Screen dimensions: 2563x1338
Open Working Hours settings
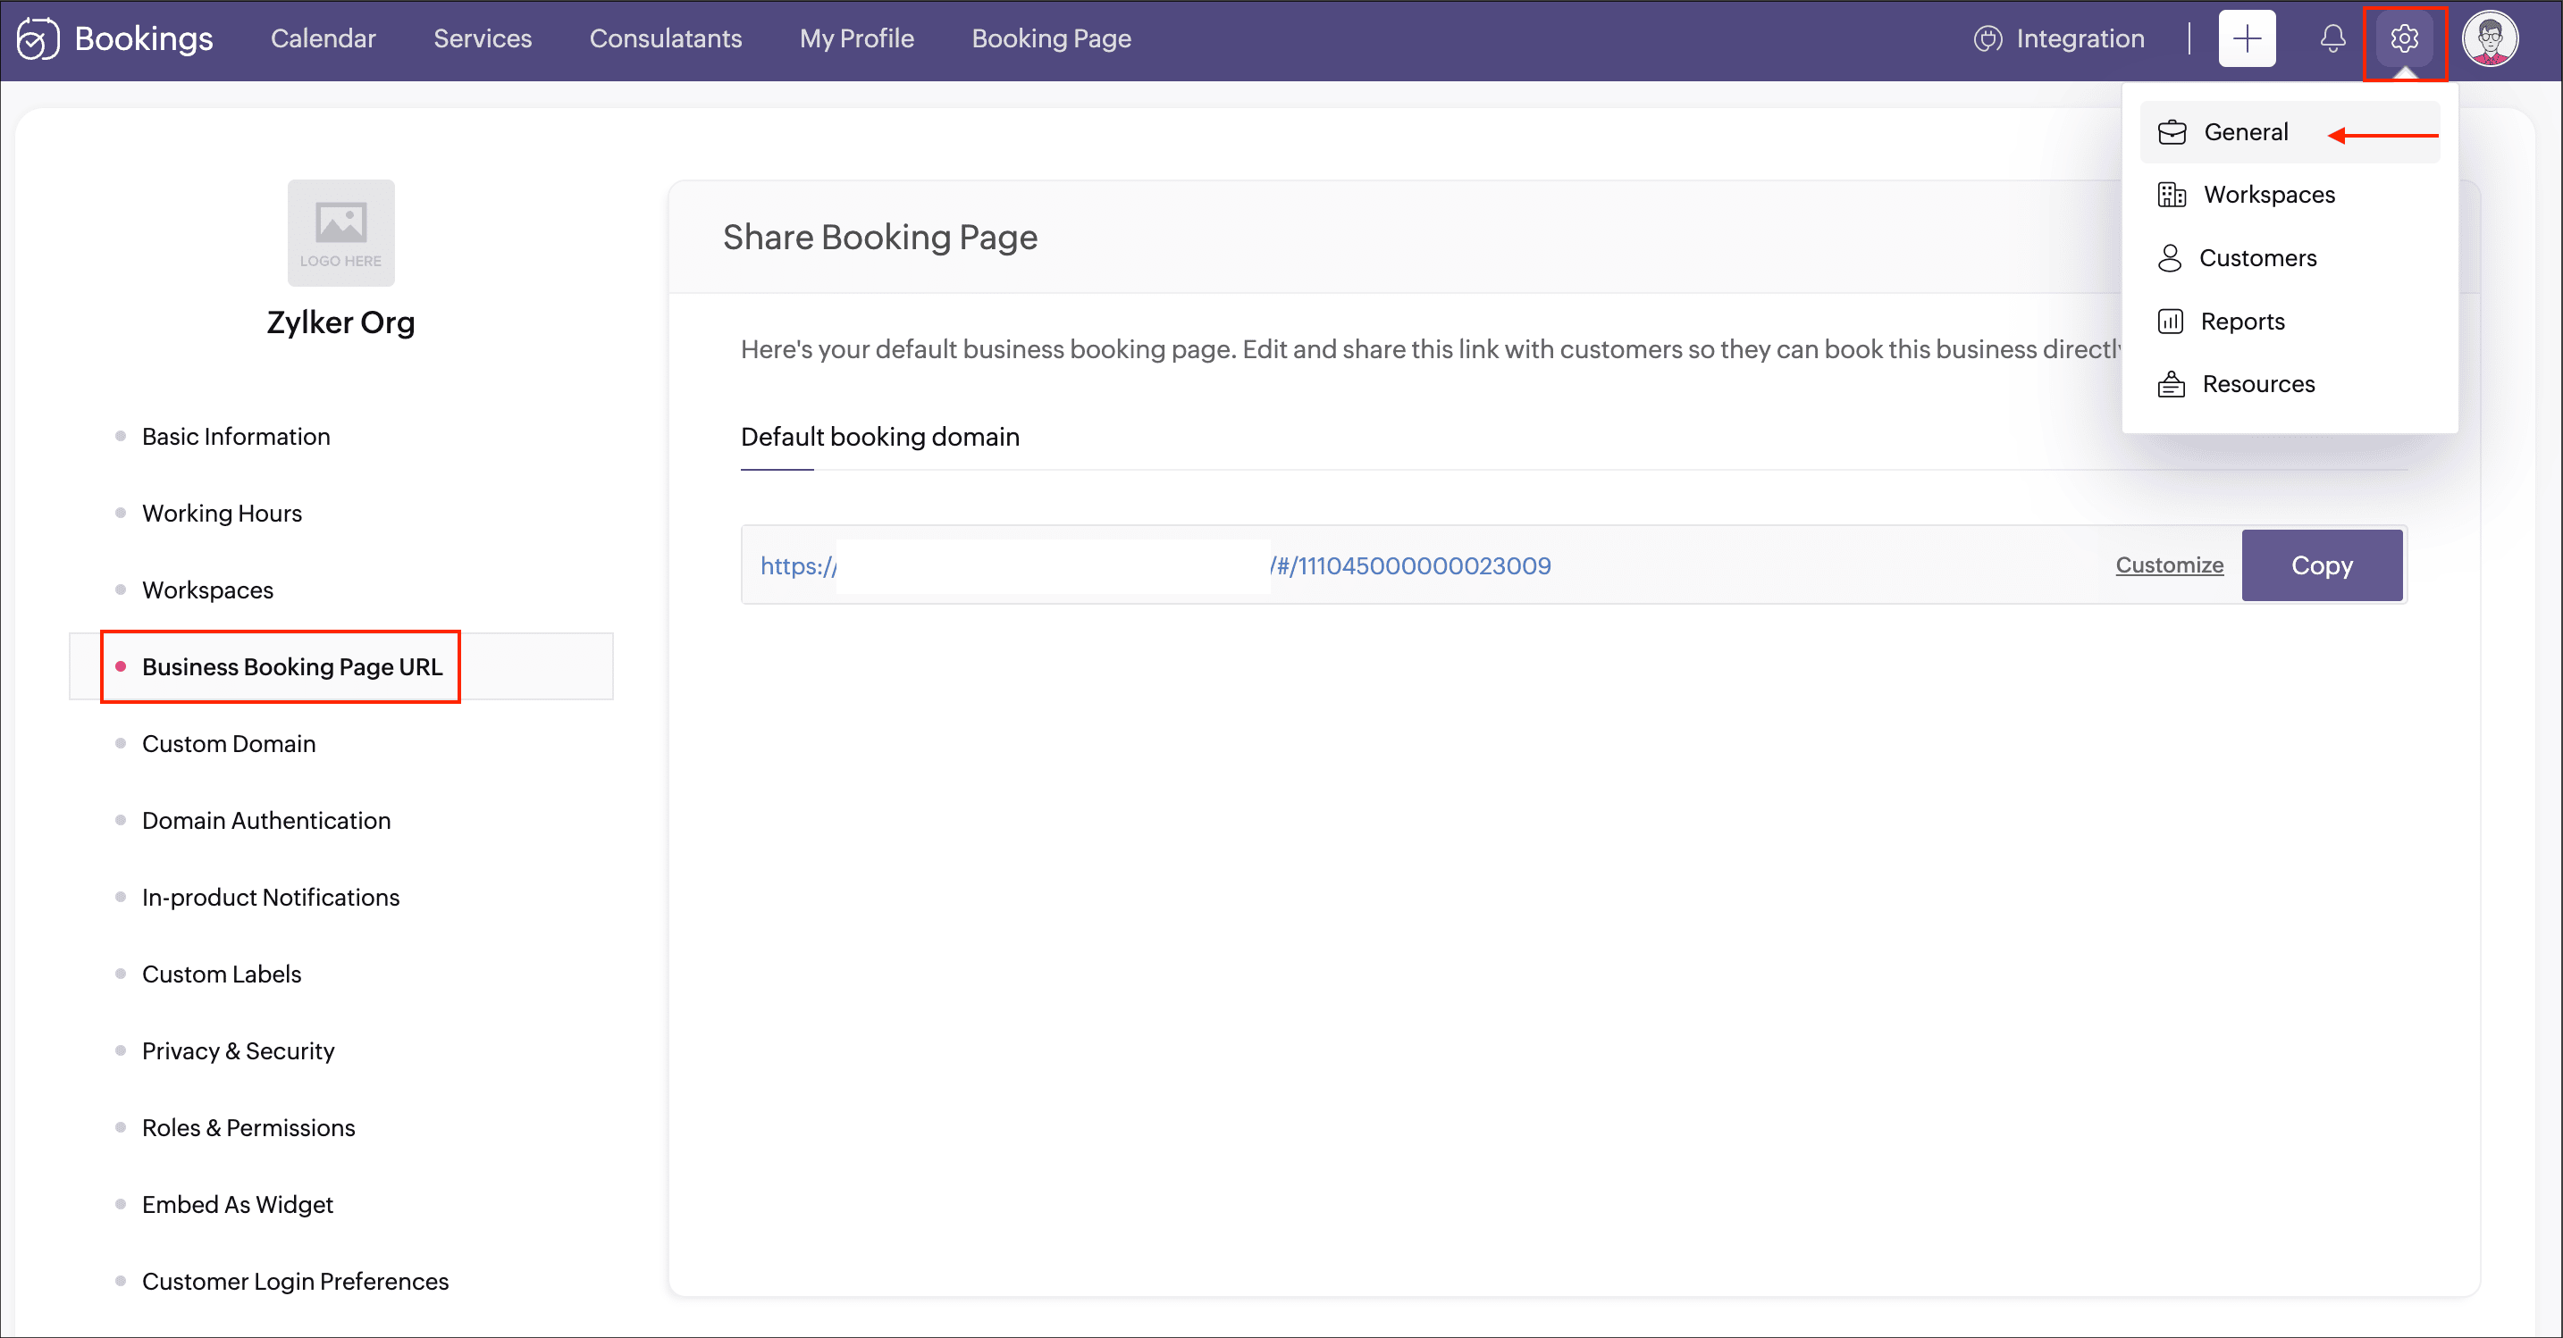click(x=222, y=514)
